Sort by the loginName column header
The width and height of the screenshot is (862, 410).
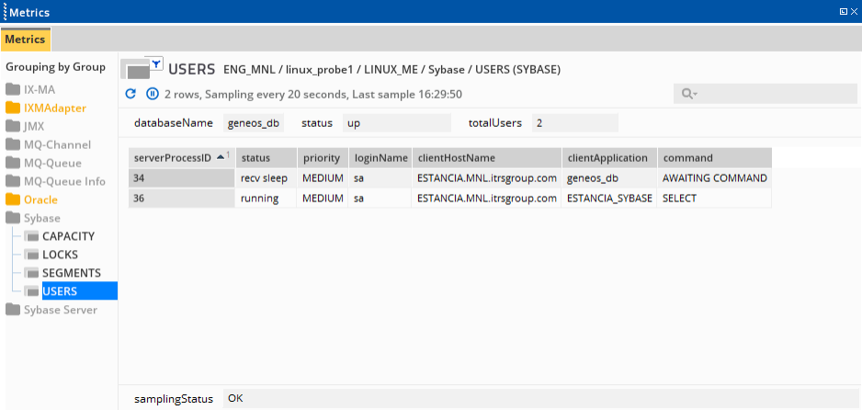(380, 158)
